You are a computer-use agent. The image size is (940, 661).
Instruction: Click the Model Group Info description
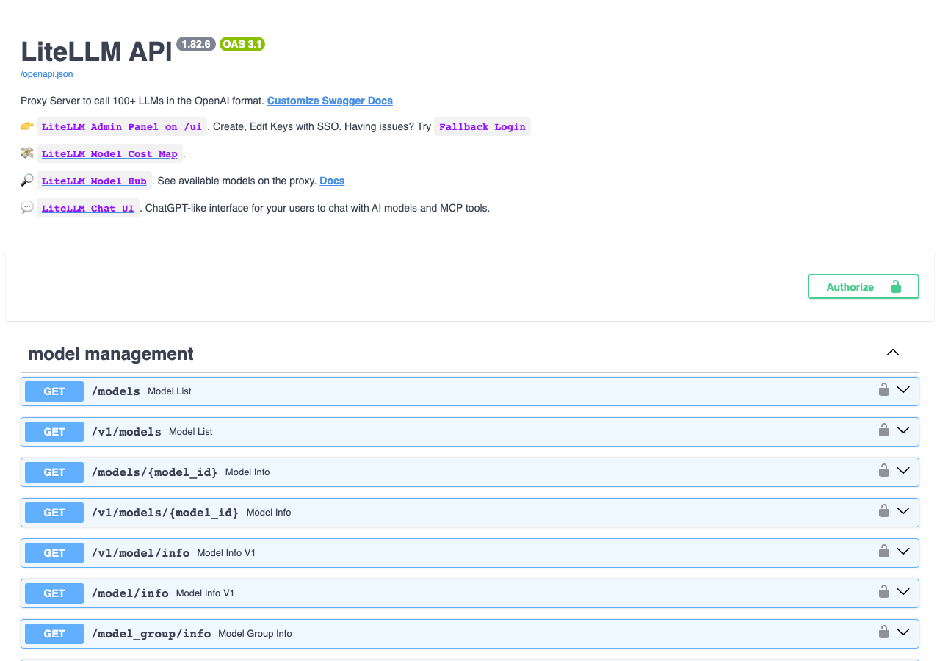point(255,634)
